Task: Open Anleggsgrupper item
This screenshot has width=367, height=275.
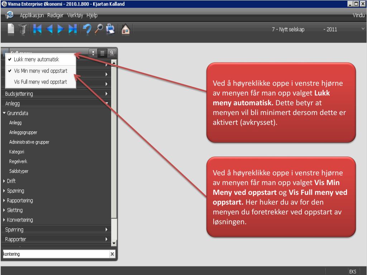Action: coord(23,132)
